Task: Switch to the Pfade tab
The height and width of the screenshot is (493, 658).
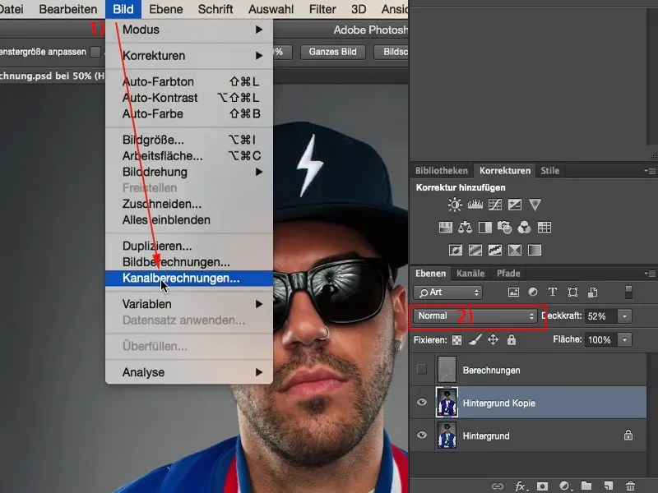Action: coord(508,274)
